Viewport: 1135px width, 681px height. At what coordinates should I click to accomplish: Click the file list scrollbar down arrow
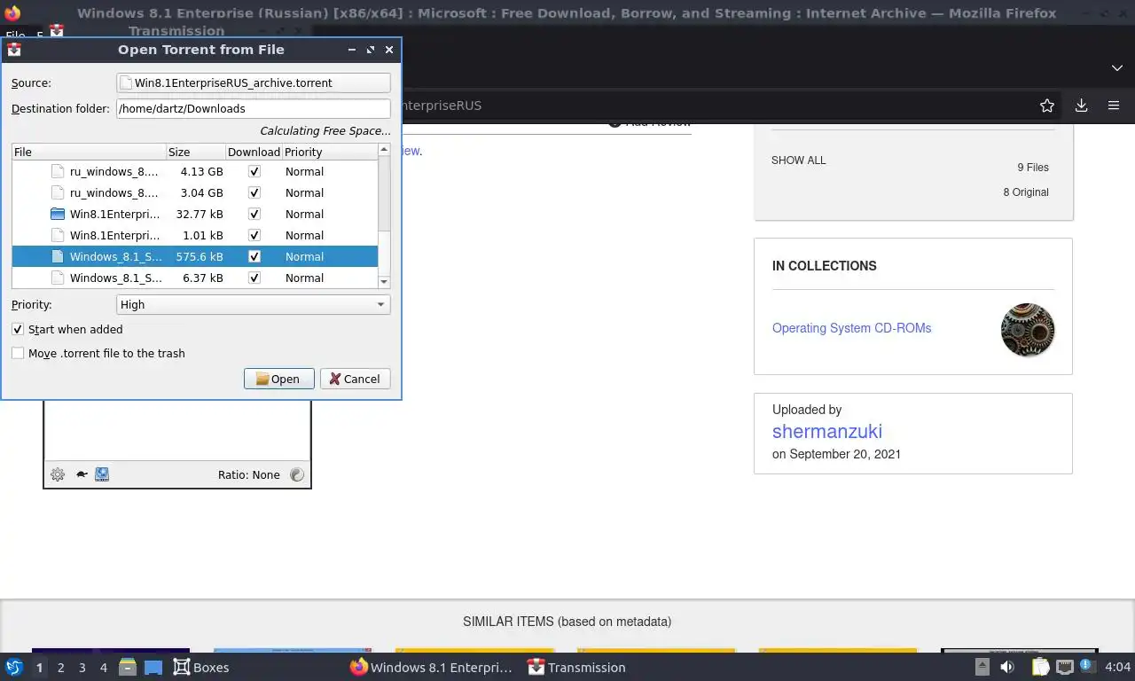tap(384, 282)
